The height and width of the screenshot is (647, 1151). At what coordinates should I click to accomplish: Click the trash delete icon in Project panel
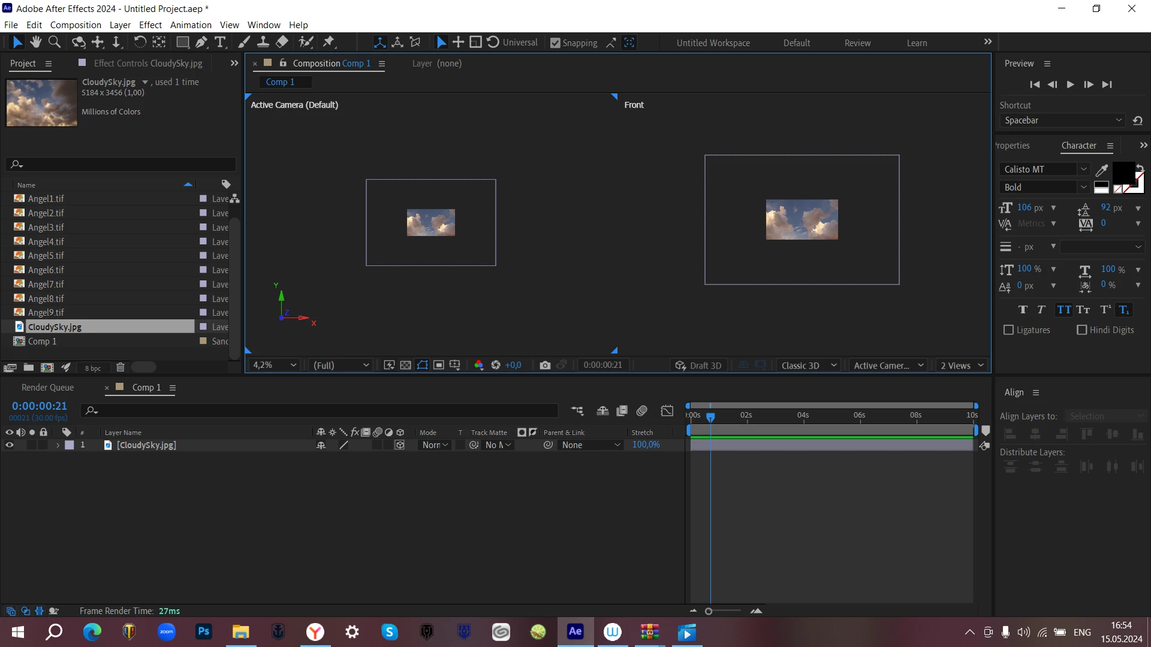(x=120, y=367)
